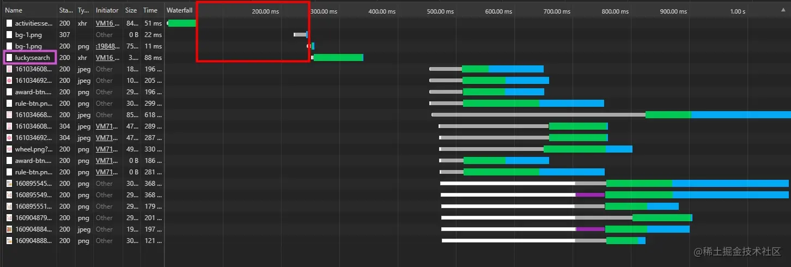Open VM71 initiator link of wheel.png row
The image size is (791, 267).
click(x=107, y=149)
